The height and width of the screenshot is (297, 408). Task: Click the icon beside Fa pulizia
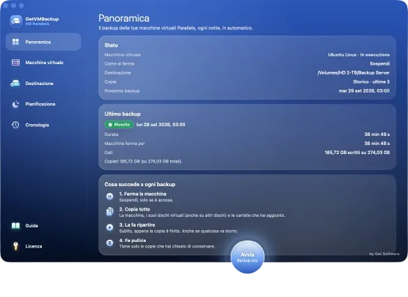tap(109, 243)
